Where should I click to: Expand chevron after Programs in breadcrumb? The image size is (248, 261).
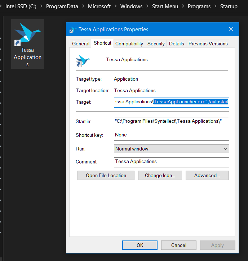coord(215,6)
